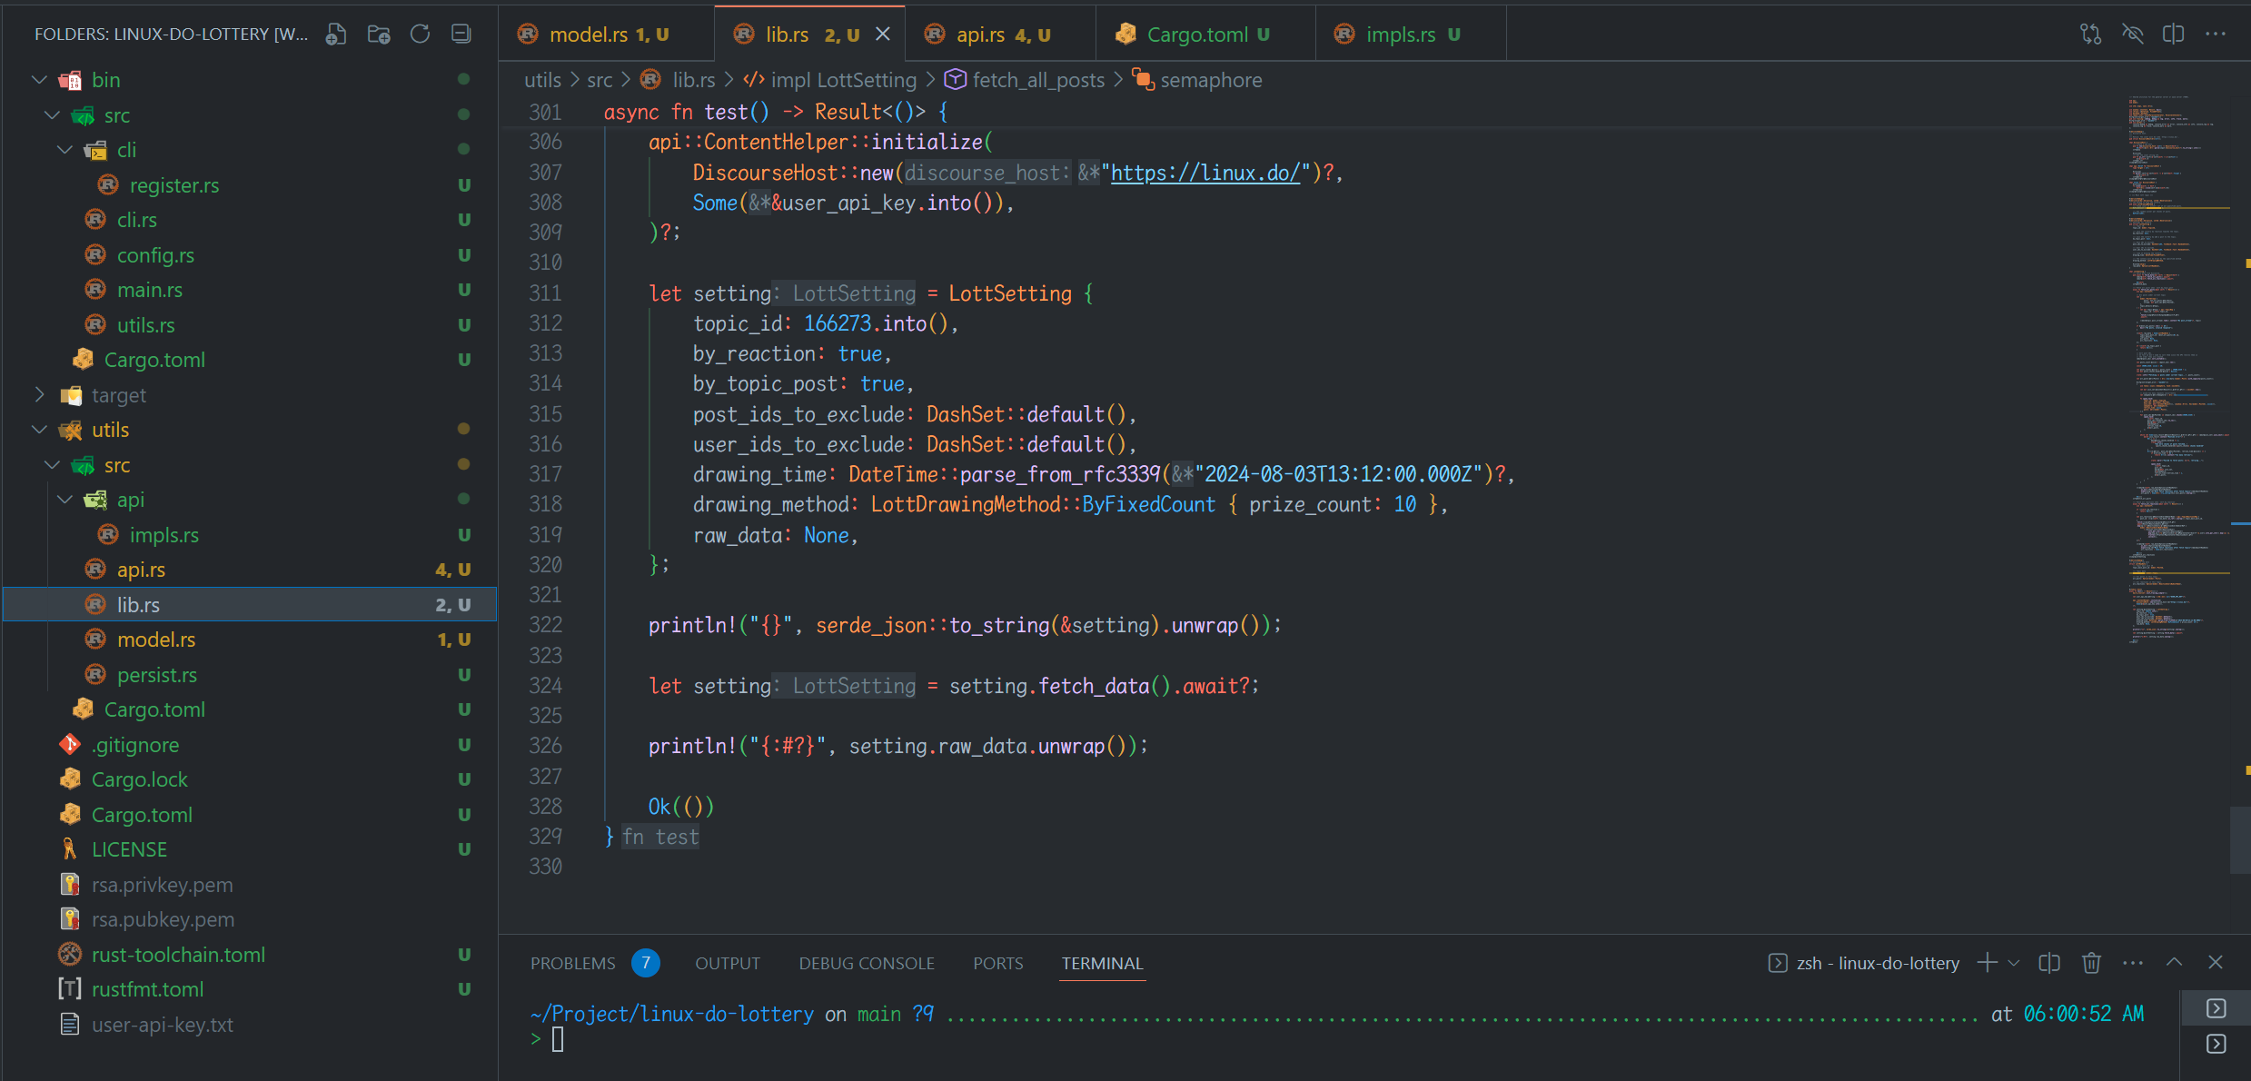Select the first terminal instance icon in the side list

pyautogui.click(x=2216, y=1008)
